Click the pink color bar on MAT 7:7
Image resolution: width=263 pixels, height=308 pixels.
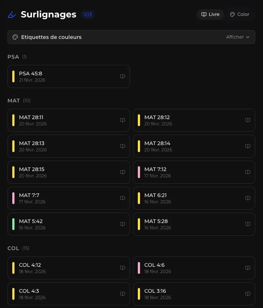[x=13, y=198]
